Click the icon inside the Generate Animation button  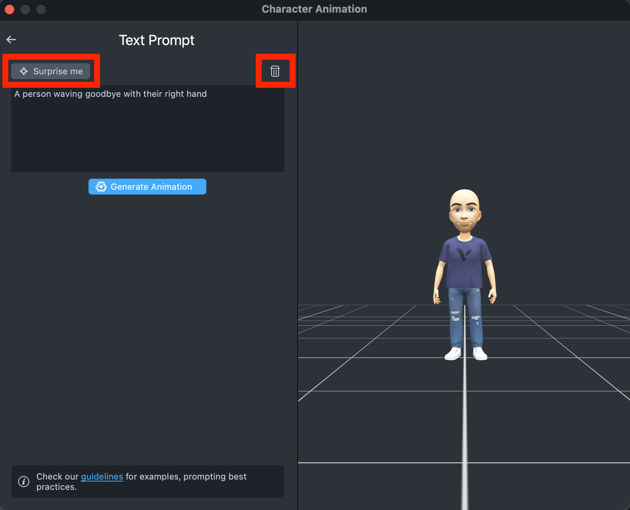pos(101,187)
